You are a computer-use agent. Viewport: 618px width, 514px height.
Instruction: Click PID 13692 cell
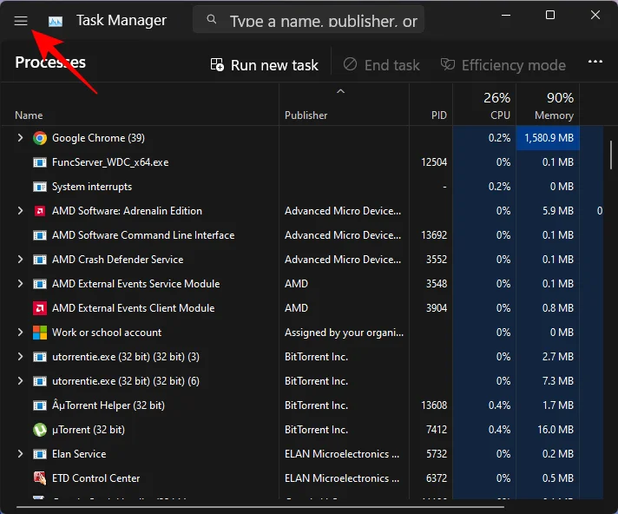[434, 235]
